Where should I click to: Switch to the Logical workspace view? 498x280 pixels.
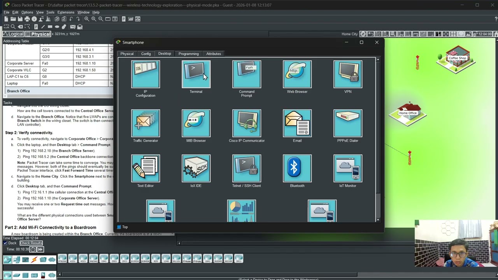point(13,34)
